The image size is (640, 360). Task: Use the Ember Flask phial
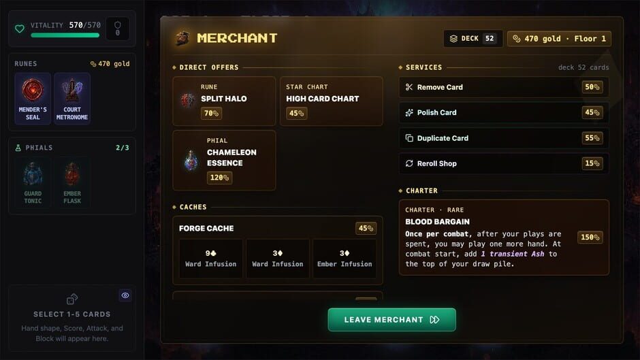tap(72, 183)
